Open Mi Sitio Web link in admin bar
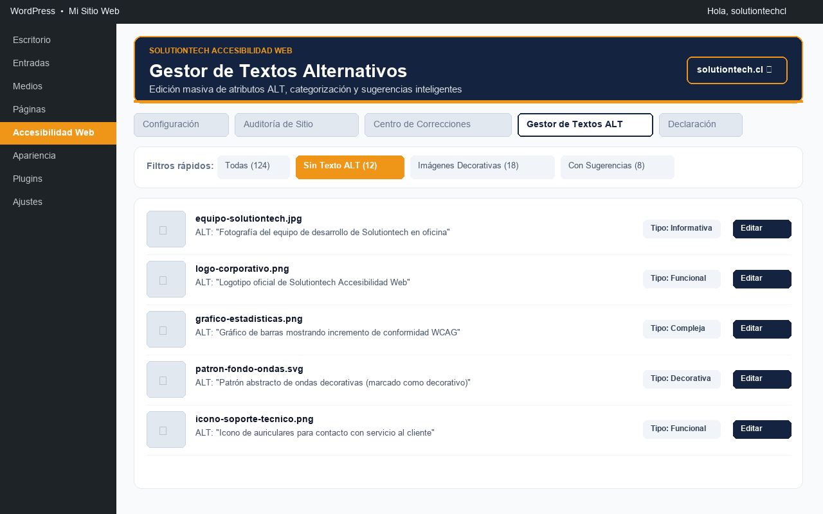The width and height of the screenshot is (823, 514). [x=94, y=11]
